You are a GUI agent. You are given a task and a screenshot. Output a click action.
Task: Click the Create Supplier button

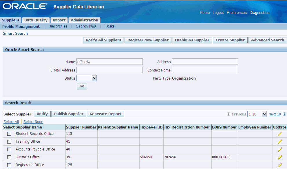coord(230,40)
